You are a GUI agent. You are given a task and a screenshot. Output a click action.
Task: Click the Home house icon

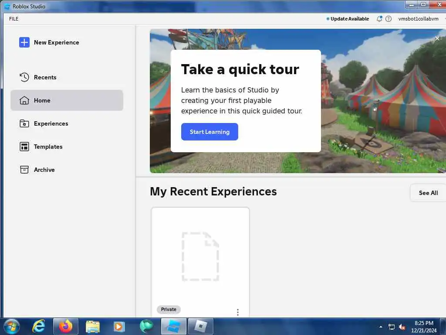[24, 100]
